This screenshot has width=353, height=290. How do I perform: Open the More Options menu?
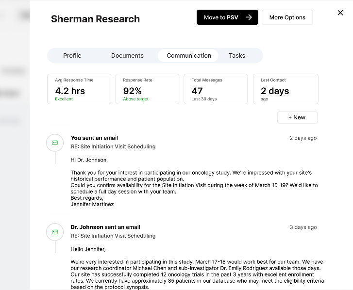tap(287, 17)
